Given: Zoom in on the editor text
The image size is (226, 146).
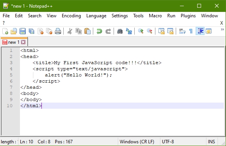Looking at the screenshot, I should 141,31.
